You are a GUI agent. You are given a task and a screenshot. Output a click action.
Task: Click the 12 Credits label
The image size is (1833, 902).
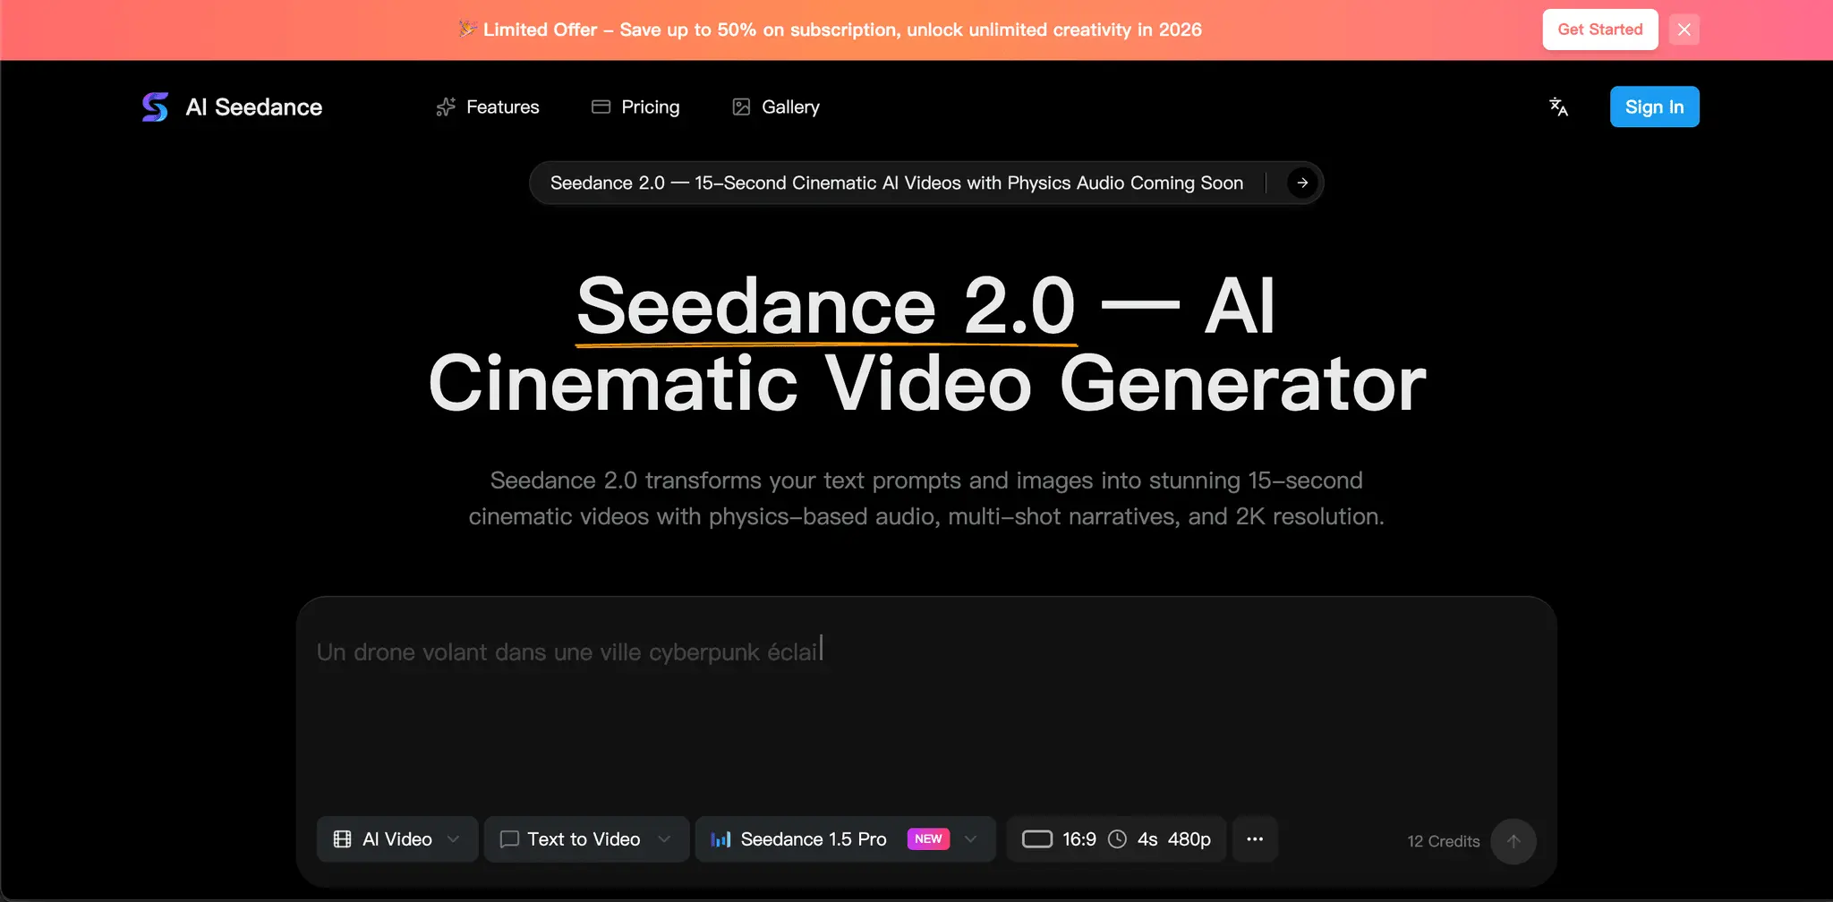pyautogui.click(x=1444, y=841)
